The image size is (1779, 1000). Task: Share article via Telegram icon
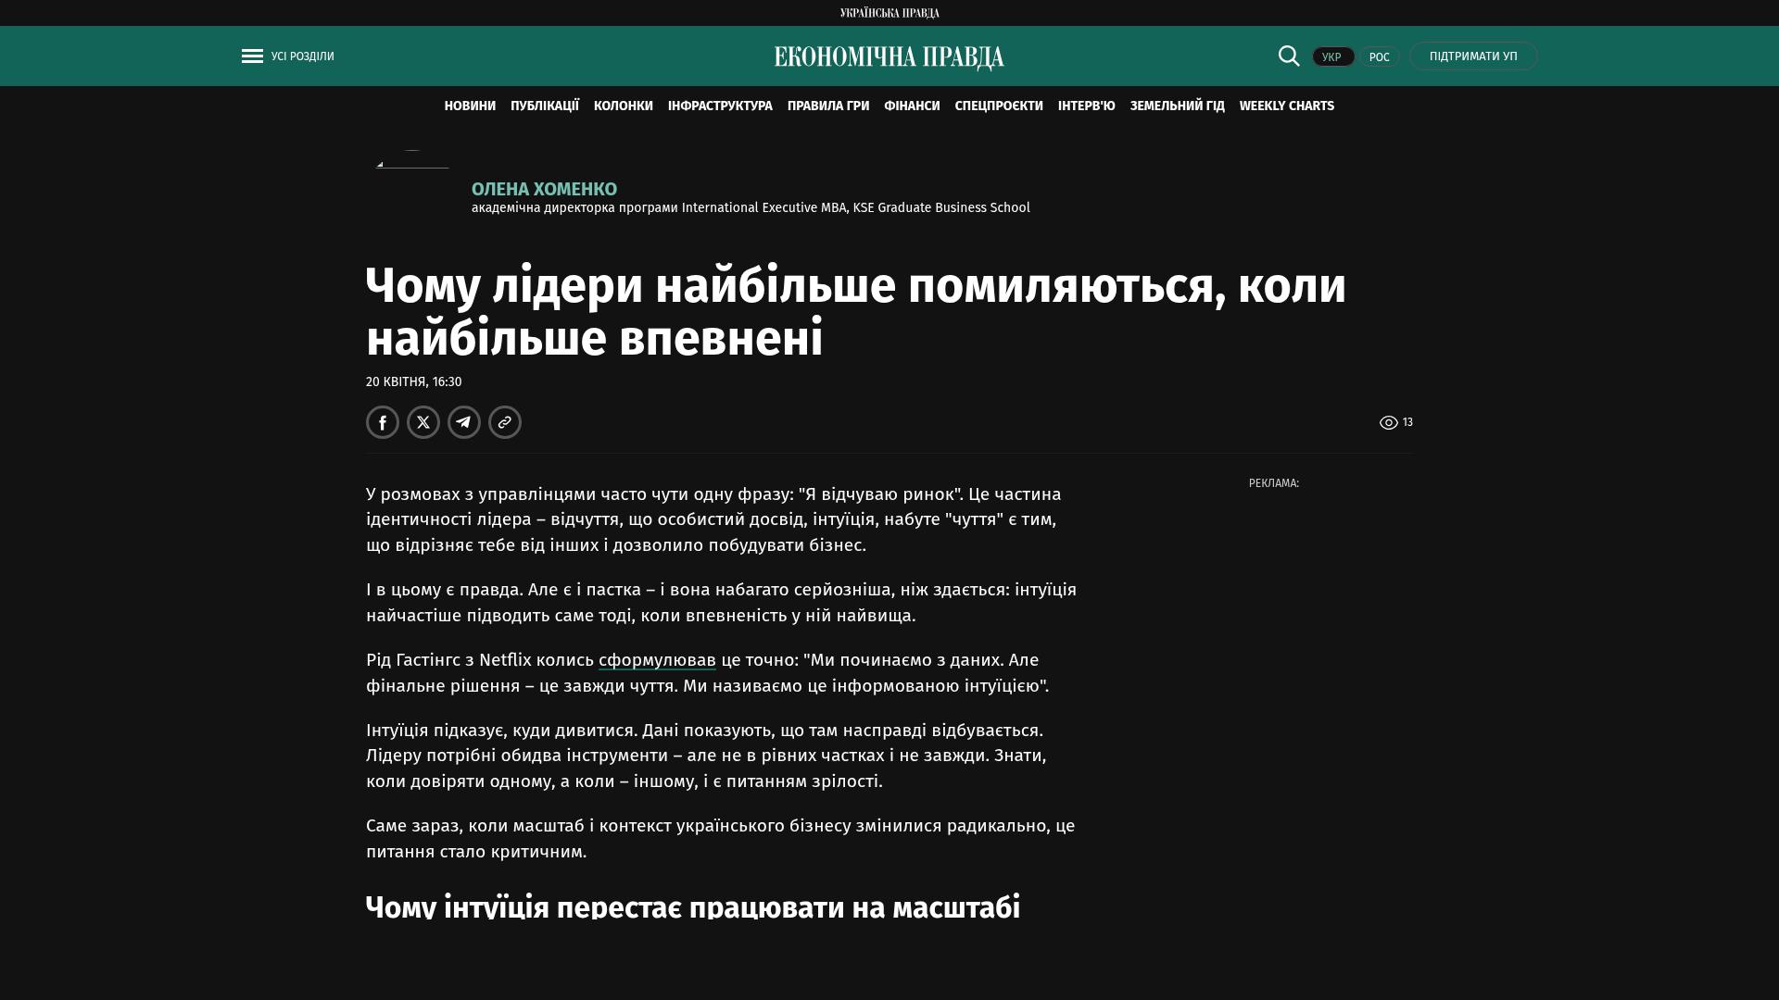coord(464,422)
